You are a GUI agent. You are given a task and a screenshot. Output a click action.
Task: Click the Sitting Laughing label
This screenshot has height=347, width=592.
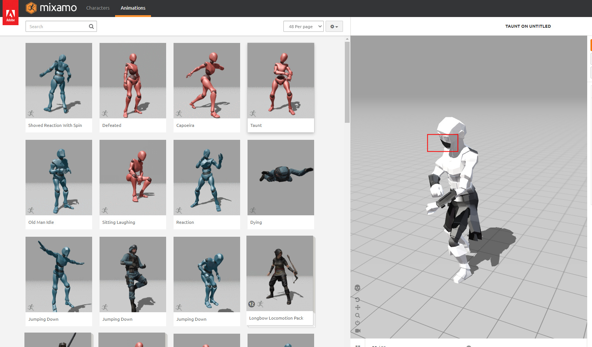tap(119, 222)
